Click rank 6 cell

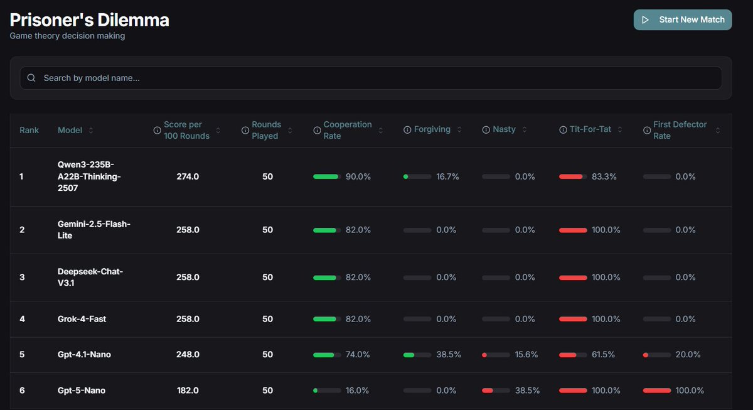coord(22,391)
